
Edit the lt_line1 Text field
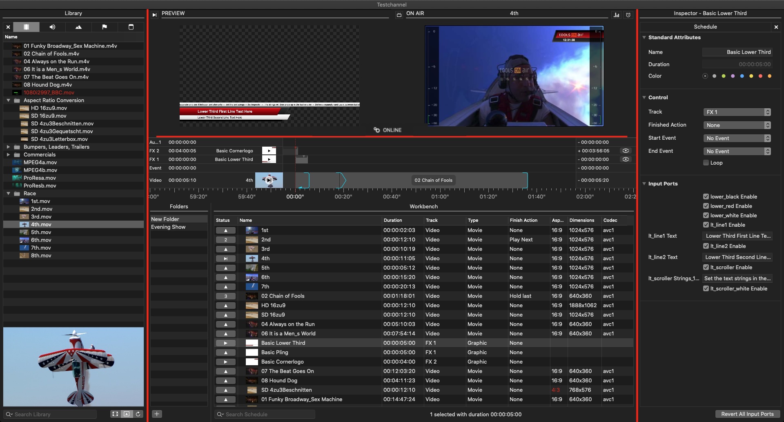click(737, 236)
